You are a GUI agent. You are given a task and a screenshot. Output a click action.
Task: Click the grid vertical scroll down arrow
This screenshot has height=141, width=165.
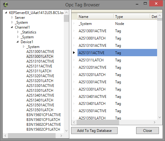pyautogui.click(x=160, y=117)
